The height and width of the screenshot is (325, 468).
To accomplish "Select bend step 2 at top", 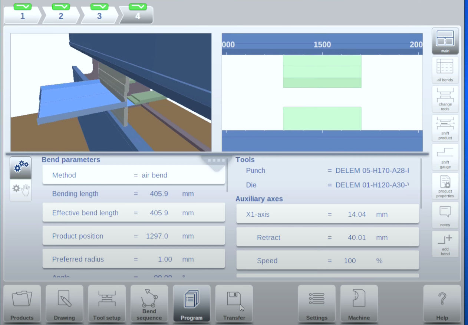I will point(61,16).
